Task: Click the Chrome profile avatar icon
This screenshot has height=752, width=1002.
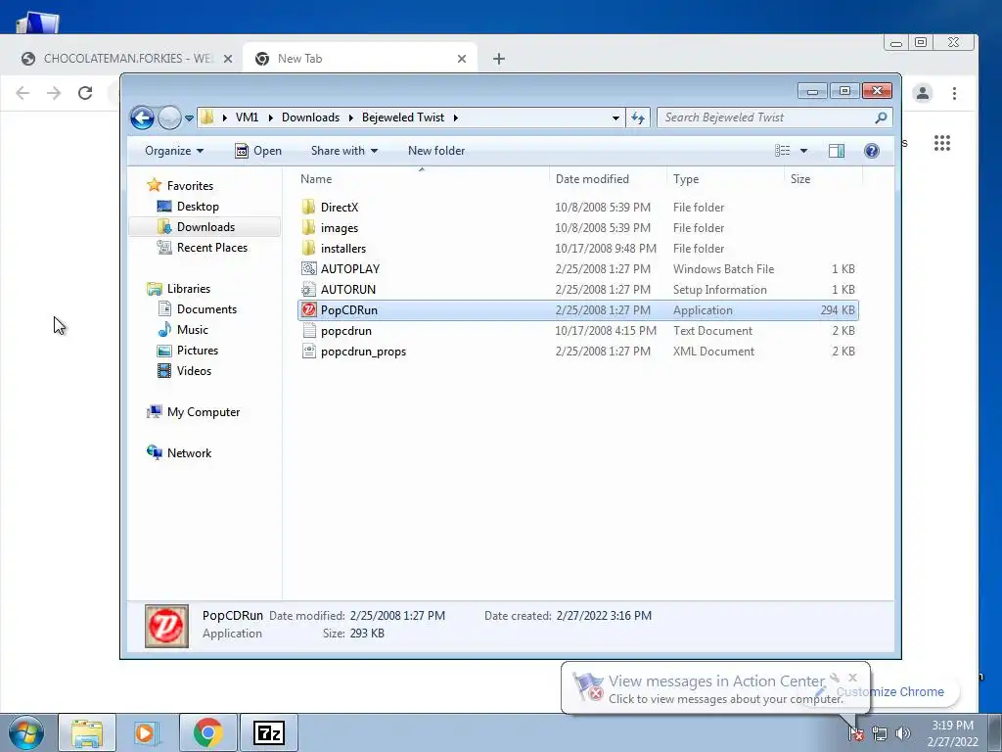Action: (922, 93)
